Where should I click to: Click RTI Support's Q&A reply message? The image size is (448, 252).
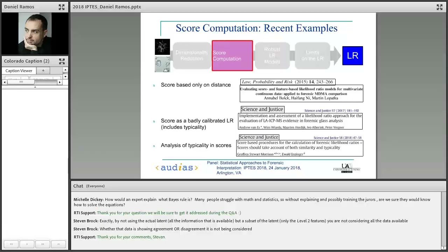pyautogui.click(x=157, y=213)
